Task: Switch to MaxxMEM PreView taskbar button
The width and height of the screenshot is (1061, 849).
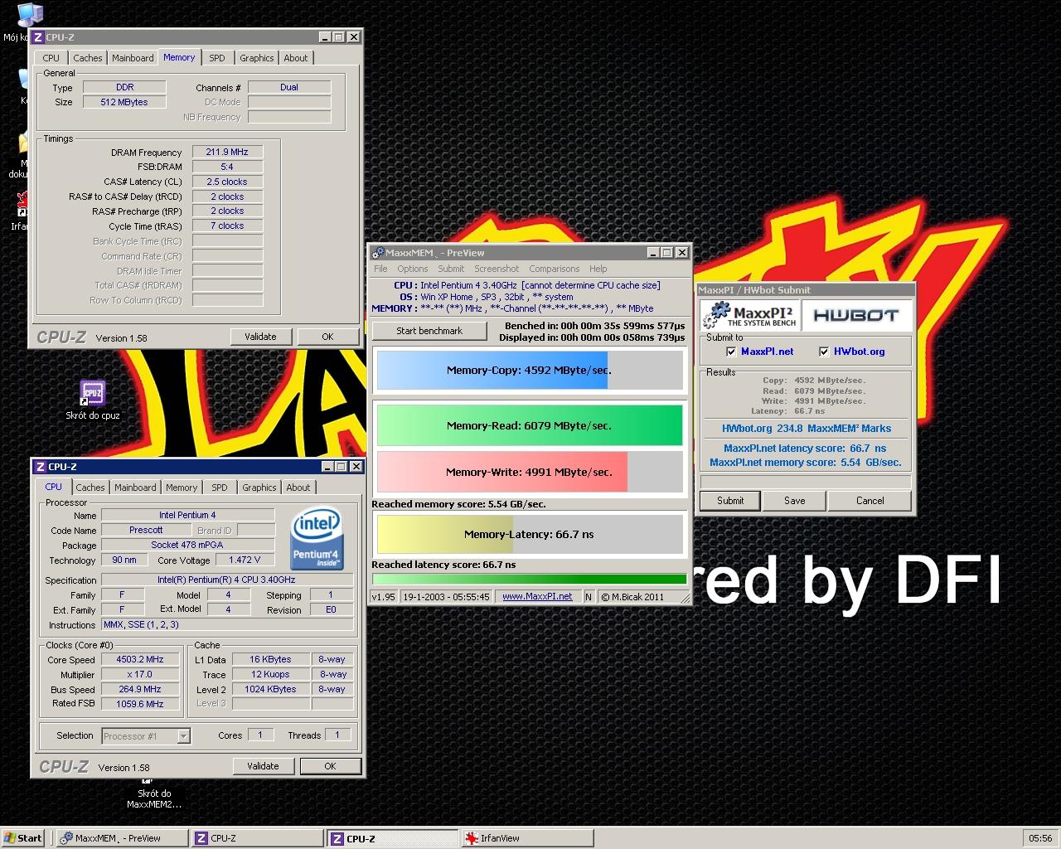Action: 121,838
